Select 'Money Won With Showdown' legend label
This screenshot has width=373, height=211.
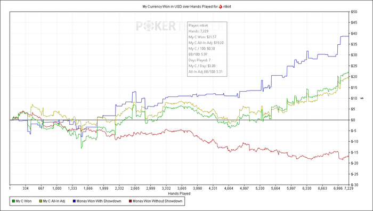tap(99, 201)
